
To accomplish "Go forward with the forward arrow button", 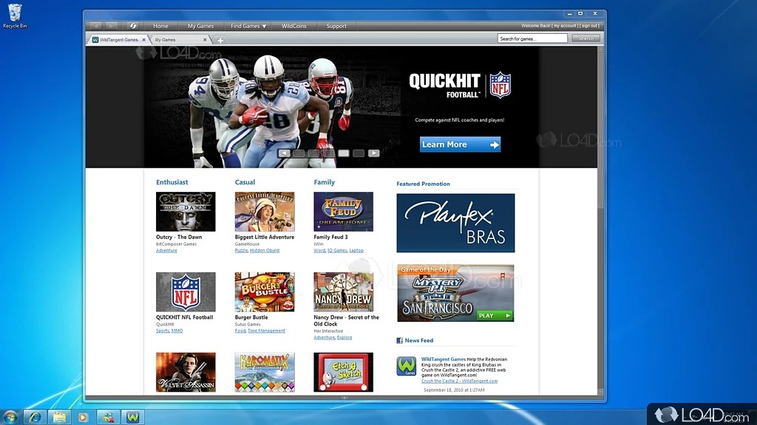I will (111, 26).
